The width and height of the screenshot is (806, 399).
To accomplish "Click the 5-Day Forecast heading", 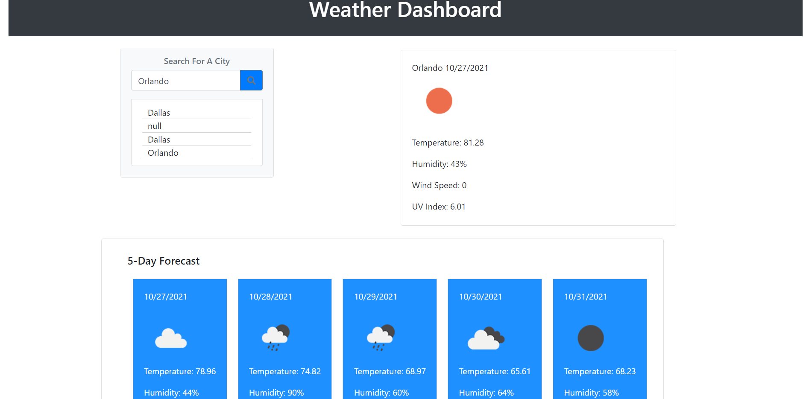I will coord(164,261).
